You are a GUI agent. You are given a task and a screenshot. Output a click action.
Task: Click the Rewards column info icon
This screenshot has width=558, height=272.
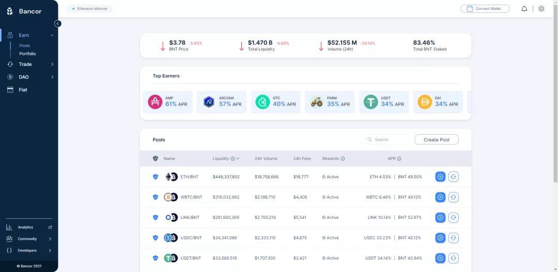(x=343, y=159)
